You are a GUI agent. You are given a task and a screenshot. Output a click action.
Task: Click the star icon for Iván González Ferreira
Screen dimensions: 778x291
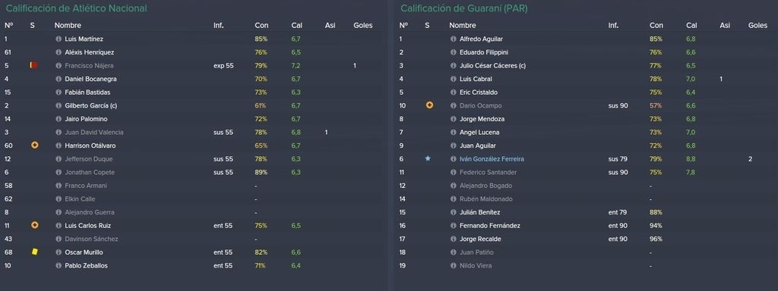click(x=428, y=159)
